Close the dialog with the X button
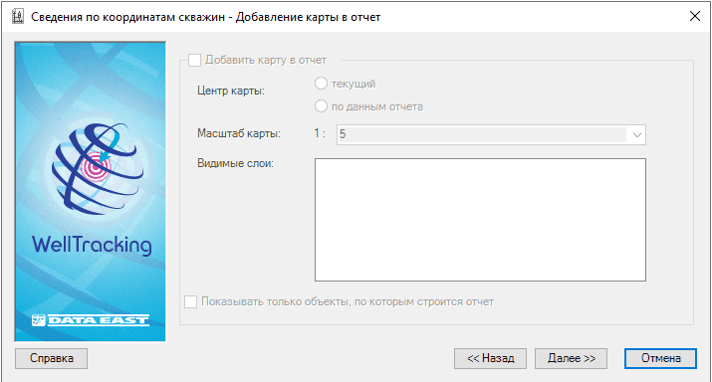Image resolution: width=712 pixels, height=382 pixels. coord(694,16)
